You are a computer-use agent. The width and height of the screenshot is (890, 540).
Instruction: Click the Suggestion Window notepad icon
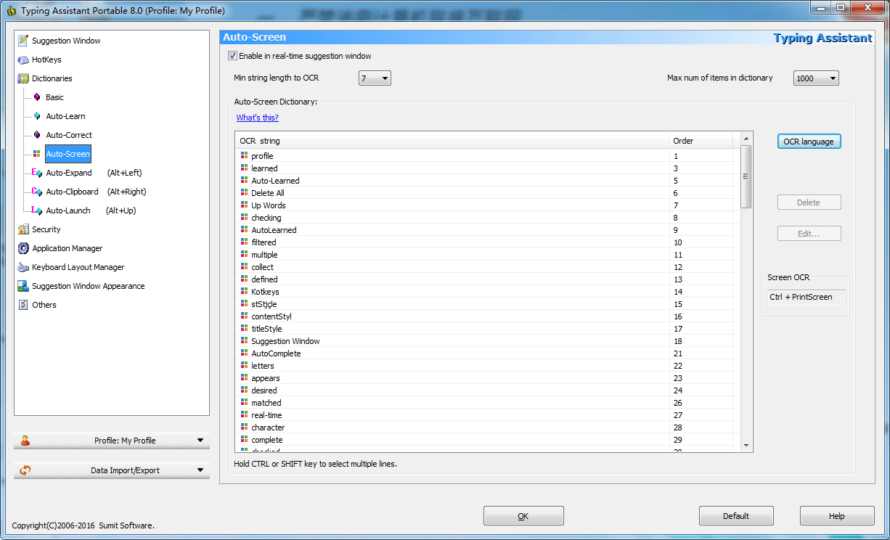(23, 41)
